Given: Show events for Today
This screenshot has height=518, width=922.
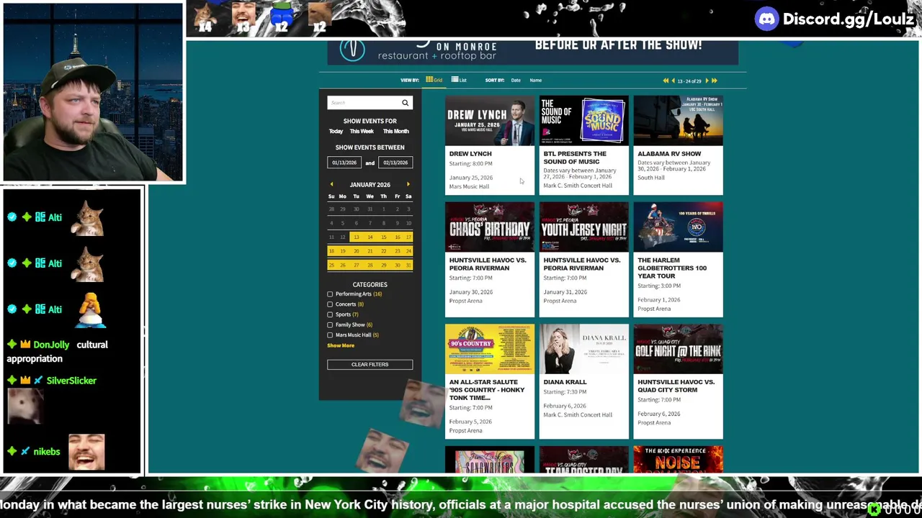Looking at the screenshot, I should [x=336, y=132].
